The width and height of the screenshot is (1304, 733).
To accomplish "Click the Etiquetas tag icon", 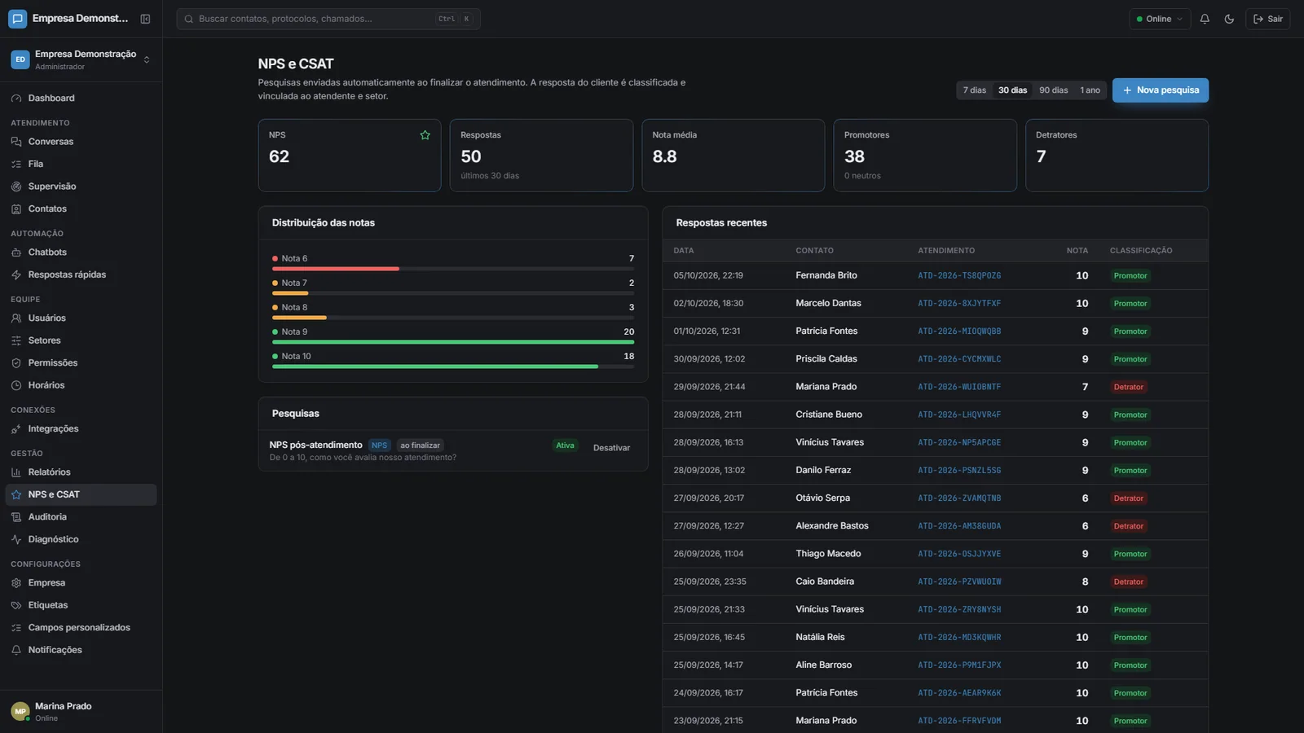I will click(16, 605).
